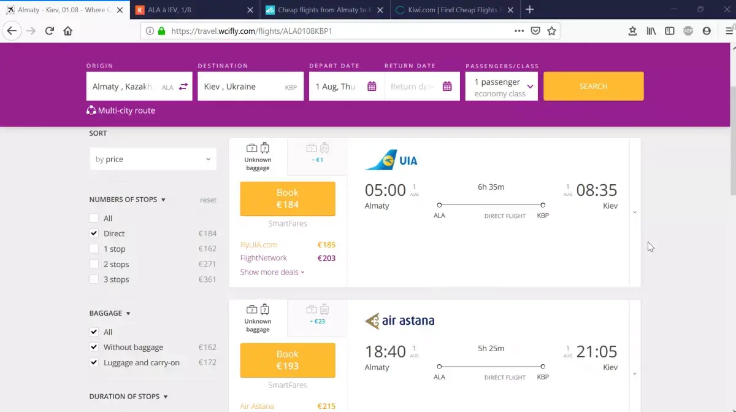Close the 'ALA à IEV, 1/8' tab

(x=250, y=10)
